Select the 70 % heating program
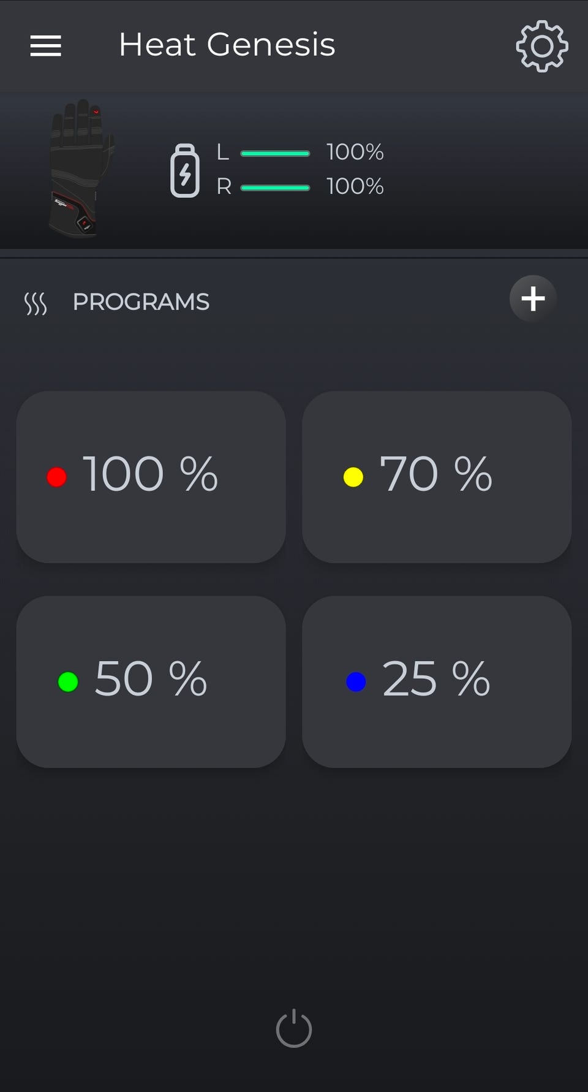 437,477
